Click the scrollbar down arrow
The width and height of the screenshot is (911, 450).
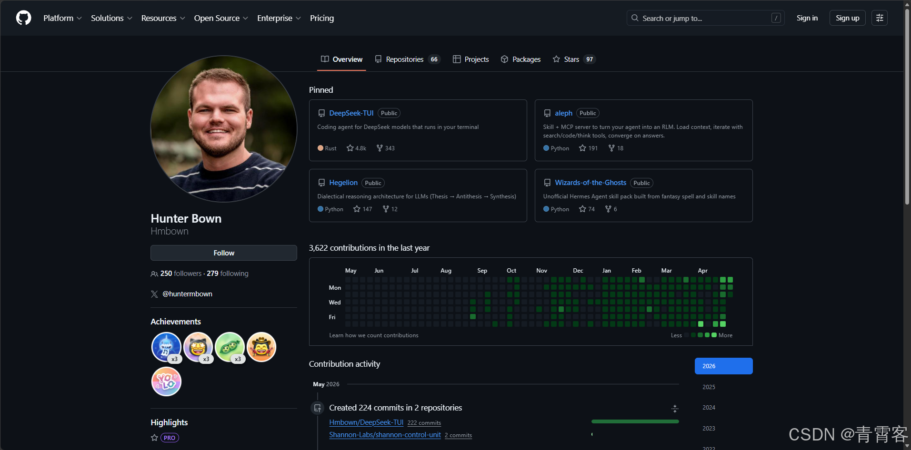point(907,446)
